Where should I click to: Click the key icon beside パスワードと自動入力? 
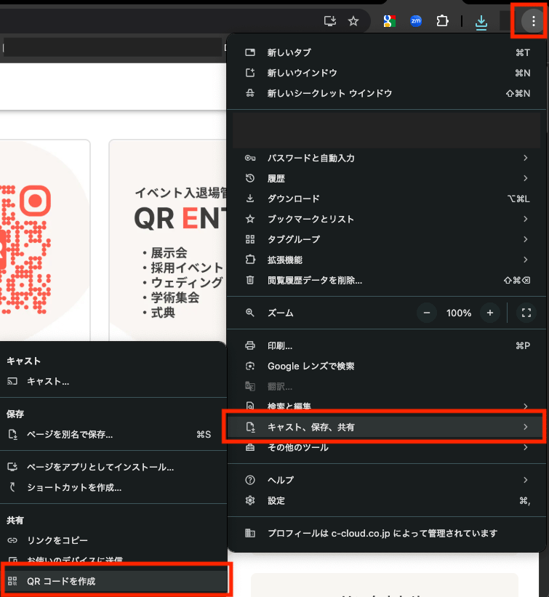click(250, 158)
